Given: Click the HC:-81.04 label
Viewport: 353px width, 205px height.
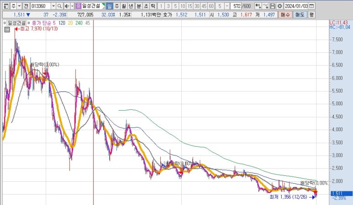Looking at the screenshot, I should (x=340, y=27).
